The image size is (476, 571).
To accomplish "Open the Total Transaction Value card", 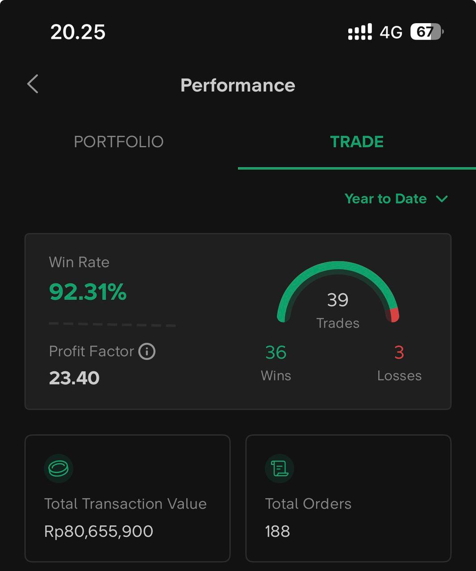I will point(127,498).
